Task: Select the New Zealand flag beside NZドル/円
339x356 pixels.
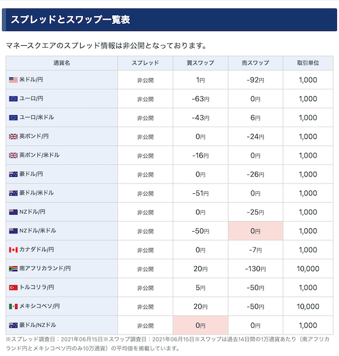Action: 13,212
